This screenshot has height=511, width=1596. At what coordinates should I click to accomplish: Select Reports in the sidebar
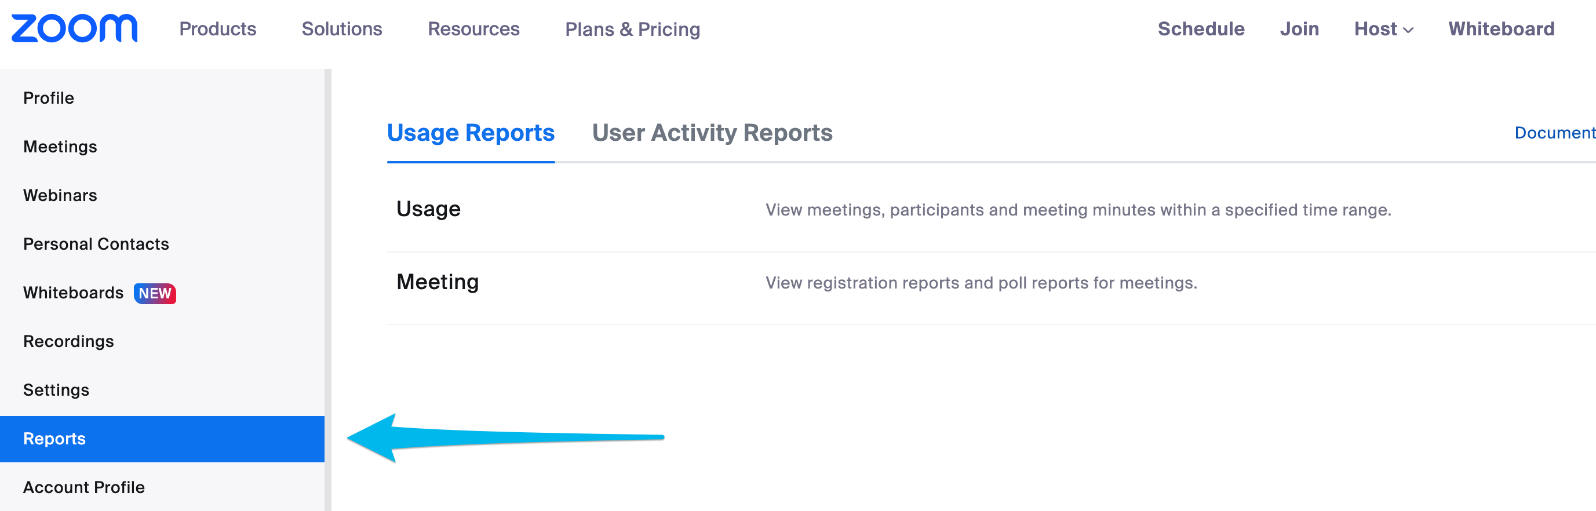click(162, 439)
